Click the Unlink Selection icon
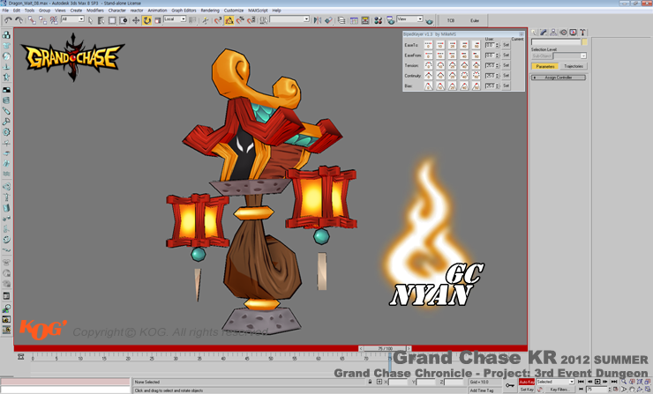653x394 pixels. click(42, 20)
